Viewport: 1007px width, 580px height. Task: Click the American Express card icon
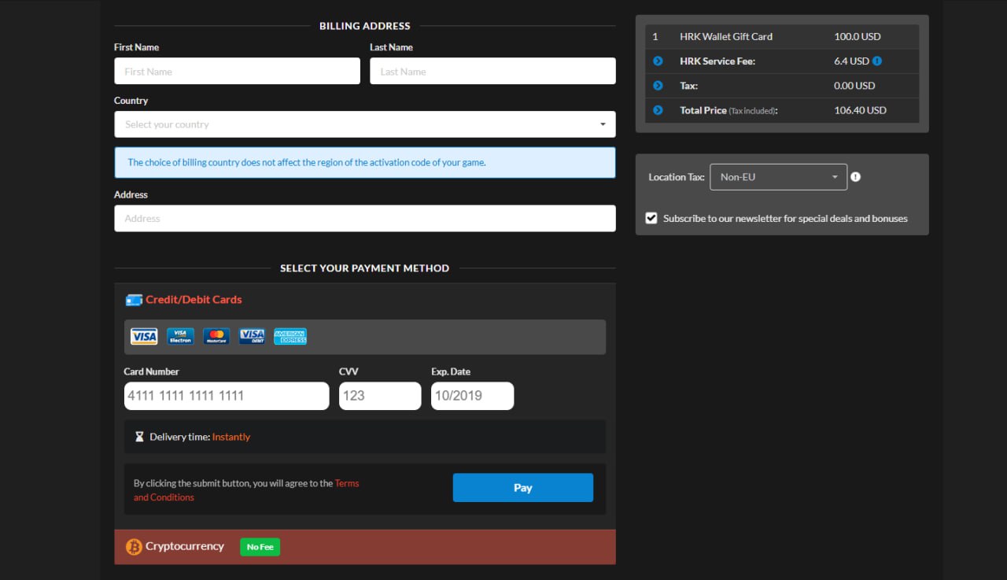290,337
